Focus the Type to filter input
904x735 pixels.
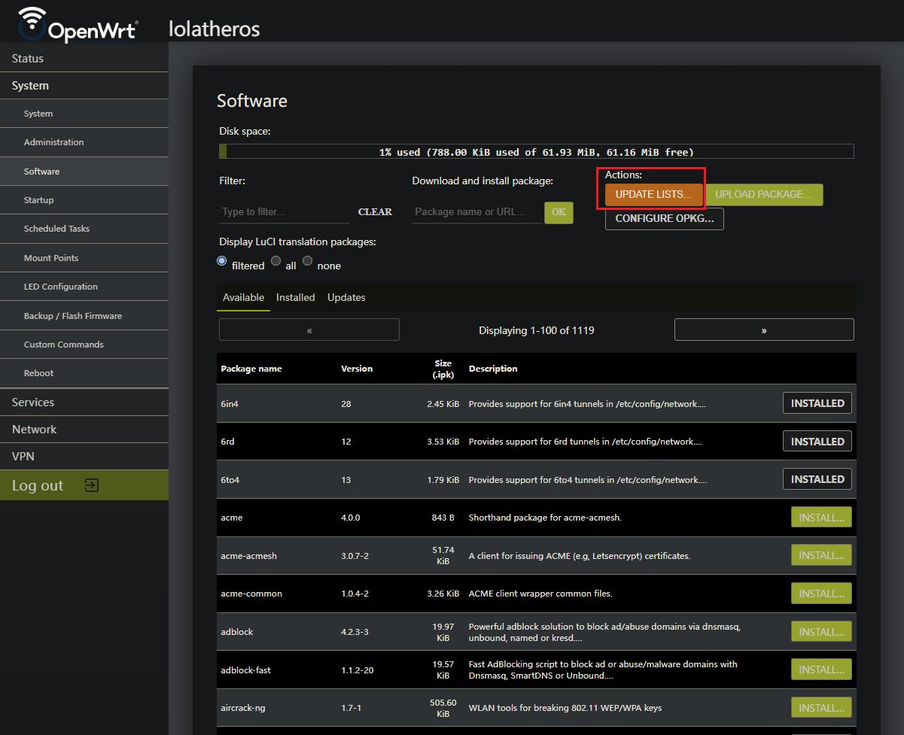[x=284, y=212]
